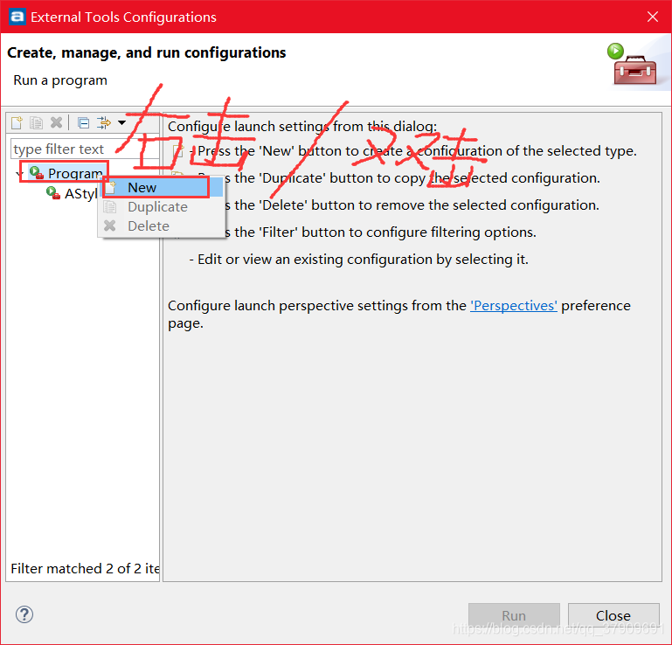Choose Delete from the context menu
Screen dimensions: 672x645
point(161,225)
